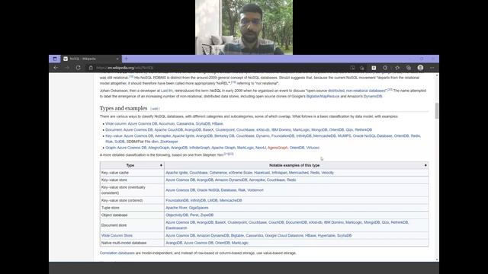Viewport: 488px width, 274px height.
Task: Open the Graph bullet link
Action: (x=111, y=148)
